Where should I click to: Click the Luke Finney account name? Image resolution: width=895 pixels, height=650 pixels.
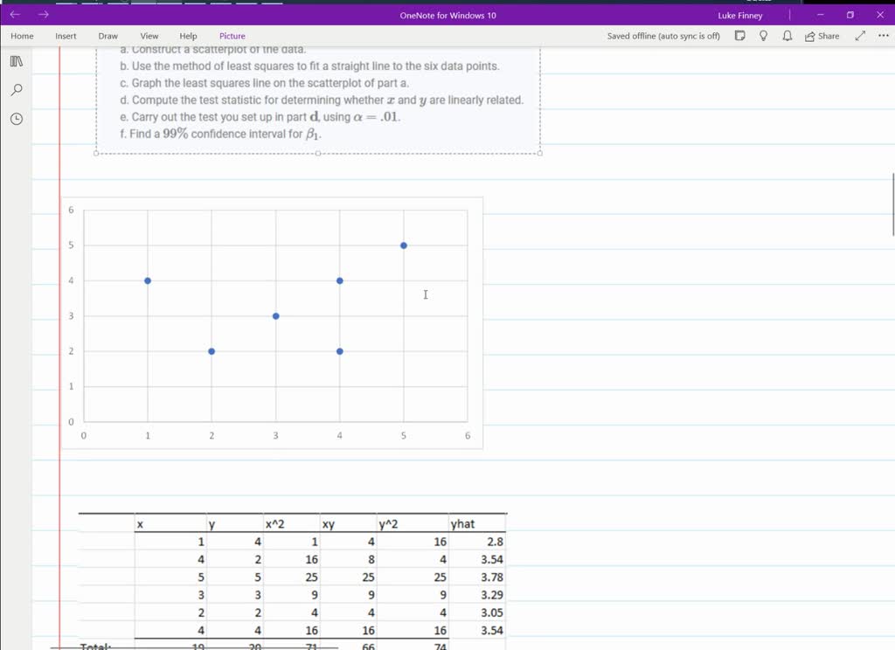[739, 15]
